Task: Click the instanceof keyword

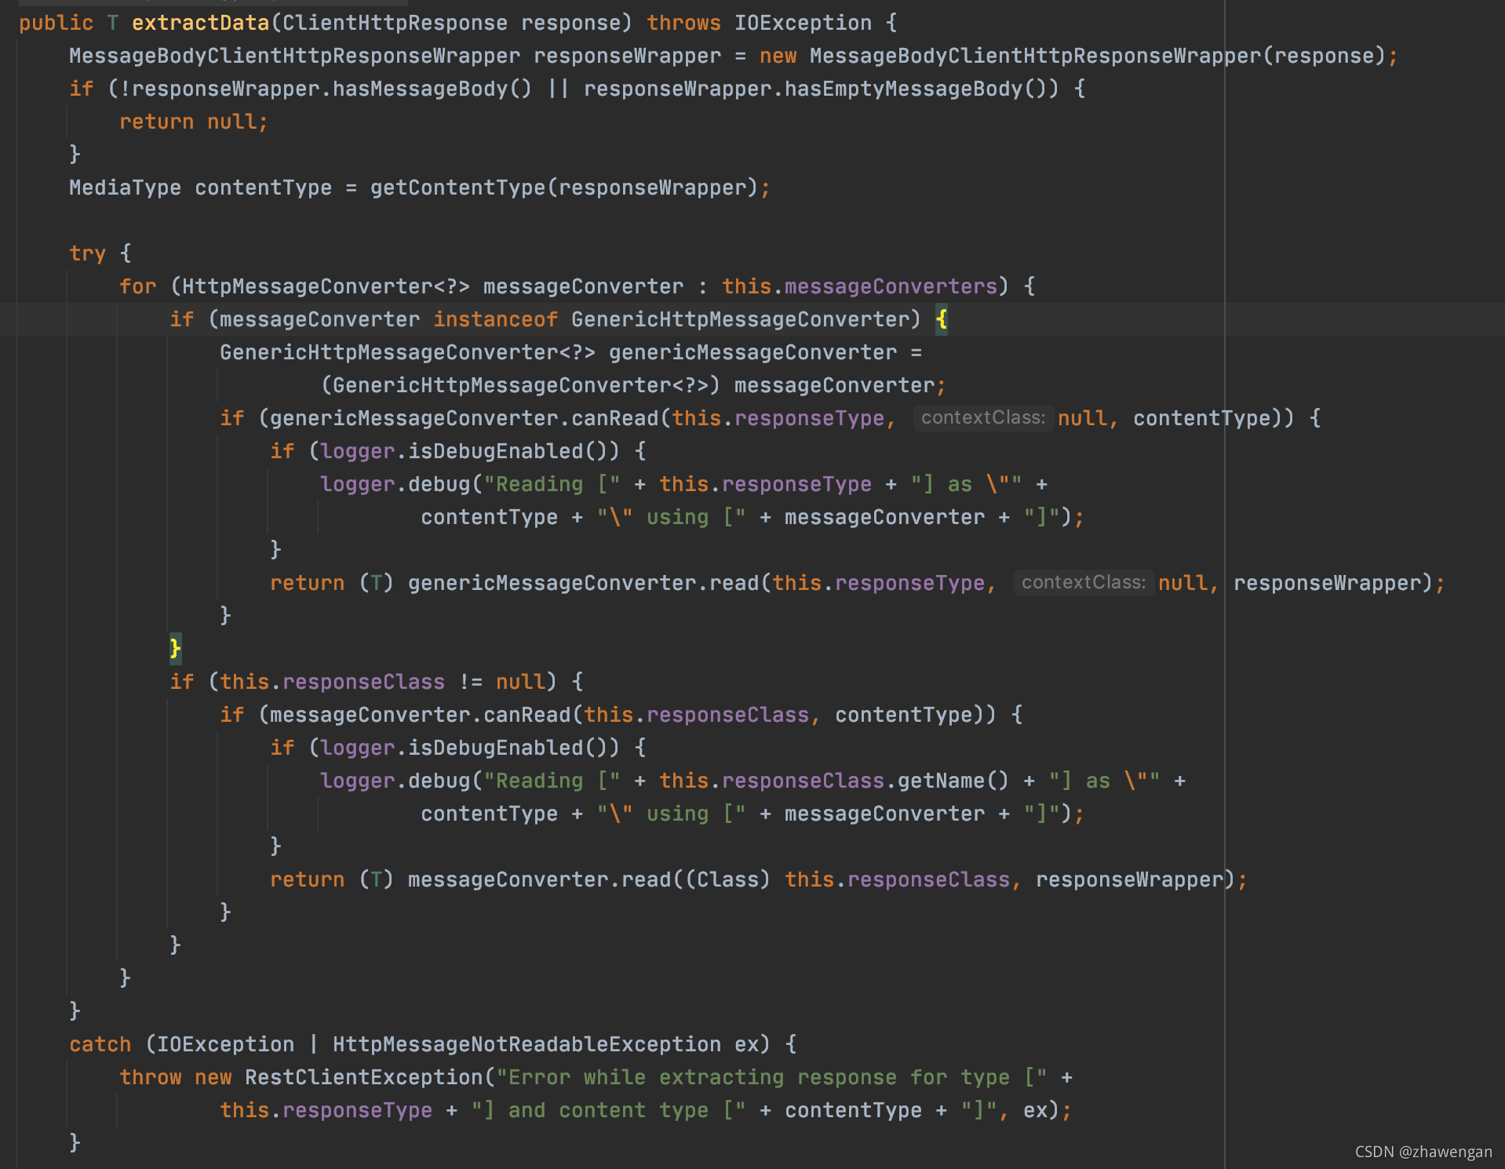Action: (x=495, y=319)
